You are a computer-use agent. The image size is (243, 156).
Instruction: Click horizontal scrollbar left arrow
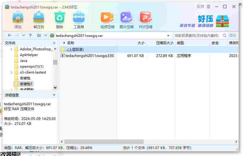pos(62,141)
